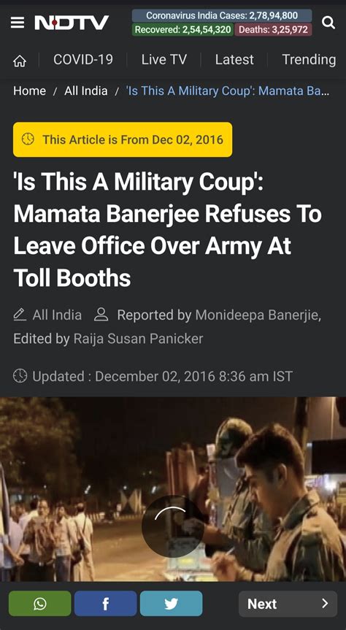The width and height of the screenshot is (346, 630).
Task: Open reporter Monideepa Banerjie's profile
Action: (258, 315)
